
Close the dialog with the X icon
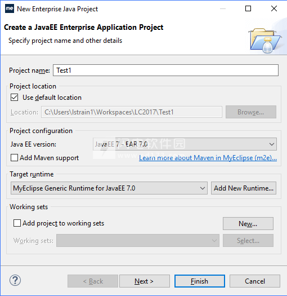pyautogui.click(x=274, y=8)
